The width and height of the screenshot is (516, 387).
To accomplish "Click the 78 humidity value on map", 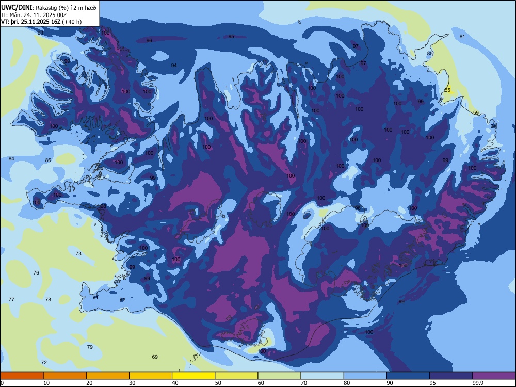I will point(48,299).
